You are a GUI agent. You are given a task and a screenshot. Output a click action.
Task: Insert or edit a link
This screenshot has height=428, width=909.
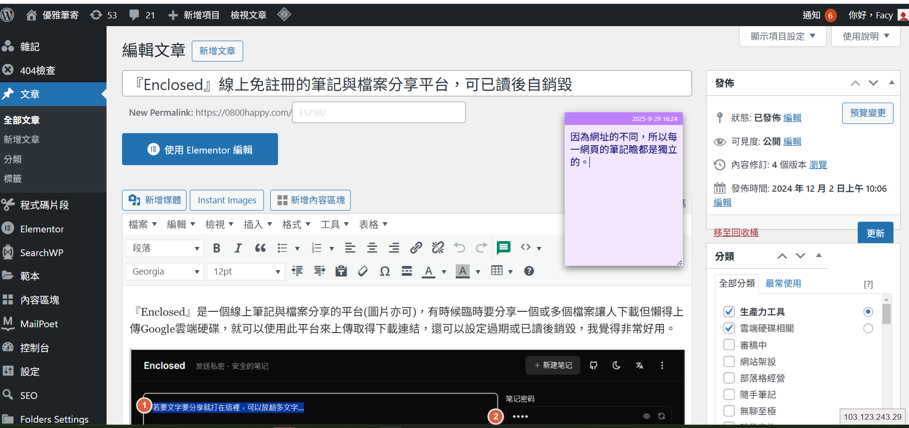point(416,248)
